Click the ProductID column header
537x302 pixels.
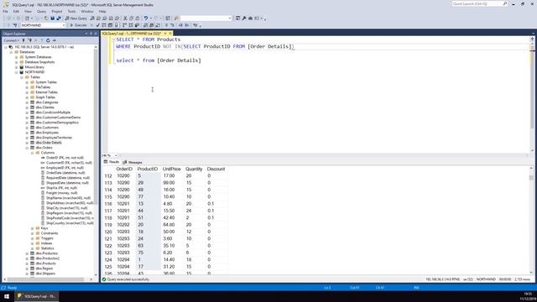(148, 169)
